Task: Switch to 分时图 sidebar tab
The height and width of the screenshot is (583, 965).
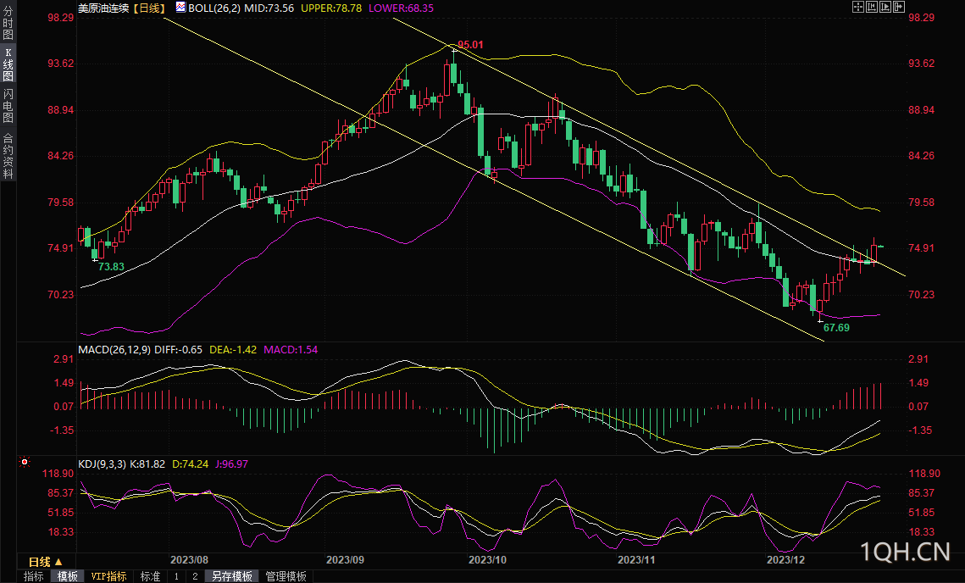Action: coord(8,25)
